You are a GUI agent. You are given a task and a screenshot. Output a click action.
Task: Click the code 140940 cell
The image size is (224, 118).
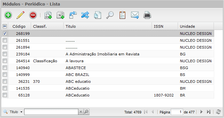(23, 68)
